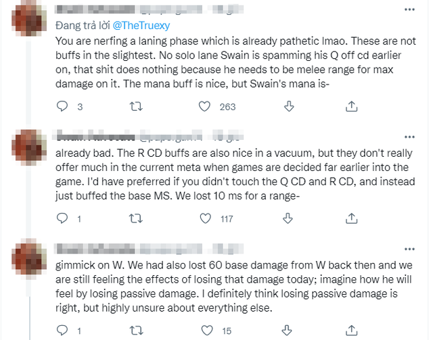Retweet the third tweet in the thread
Image resolution: width=433 pixels, height=340 pixels.
coord(136,331)
